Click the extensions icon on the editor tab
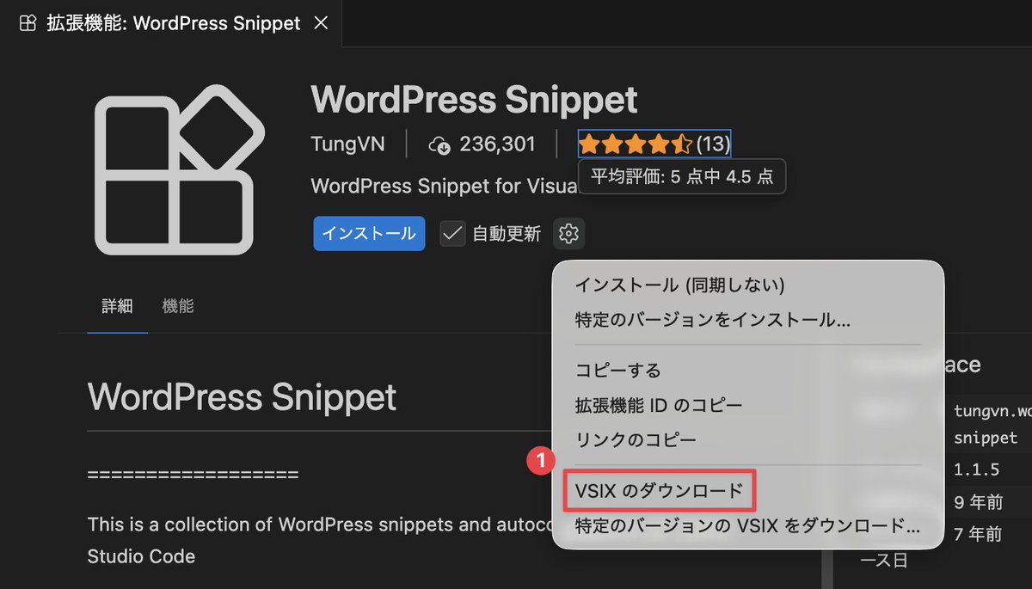 click(26, 23)
